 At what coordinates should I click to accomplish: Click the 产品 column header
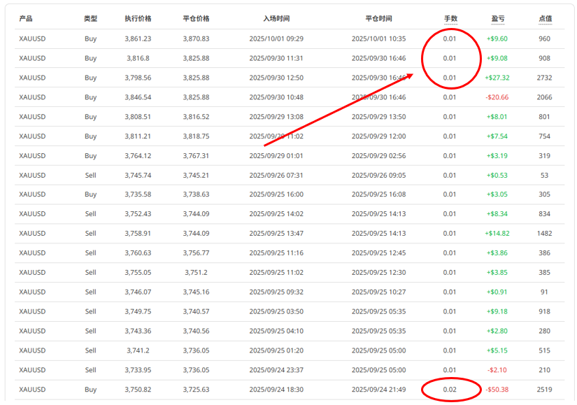click(x=26, y=19)
